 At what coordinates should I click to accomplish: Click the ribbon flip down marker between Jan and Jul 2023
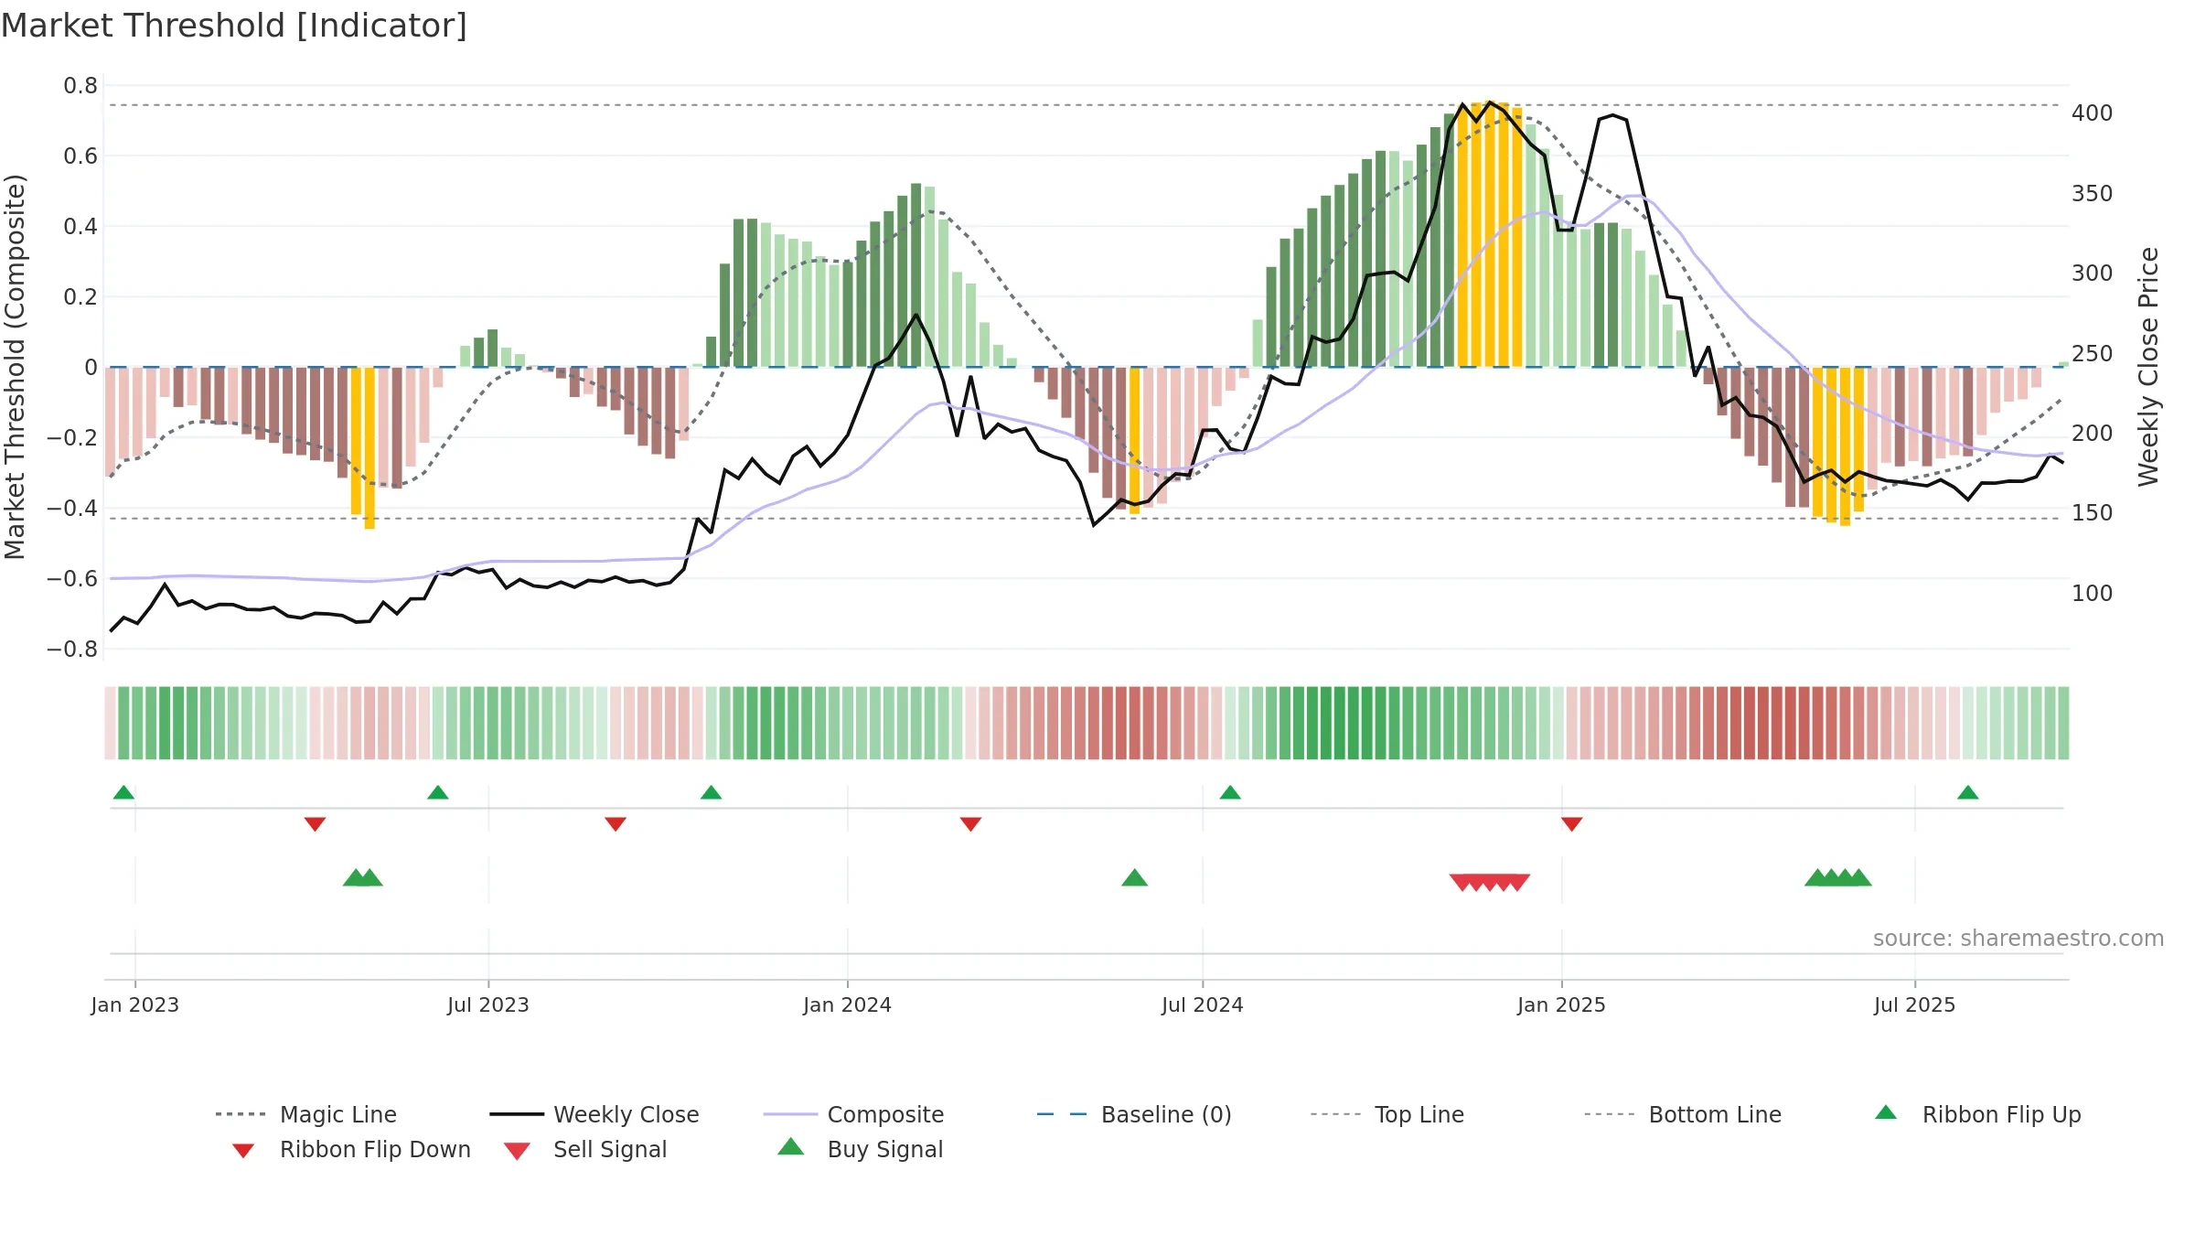pos(315,824)
